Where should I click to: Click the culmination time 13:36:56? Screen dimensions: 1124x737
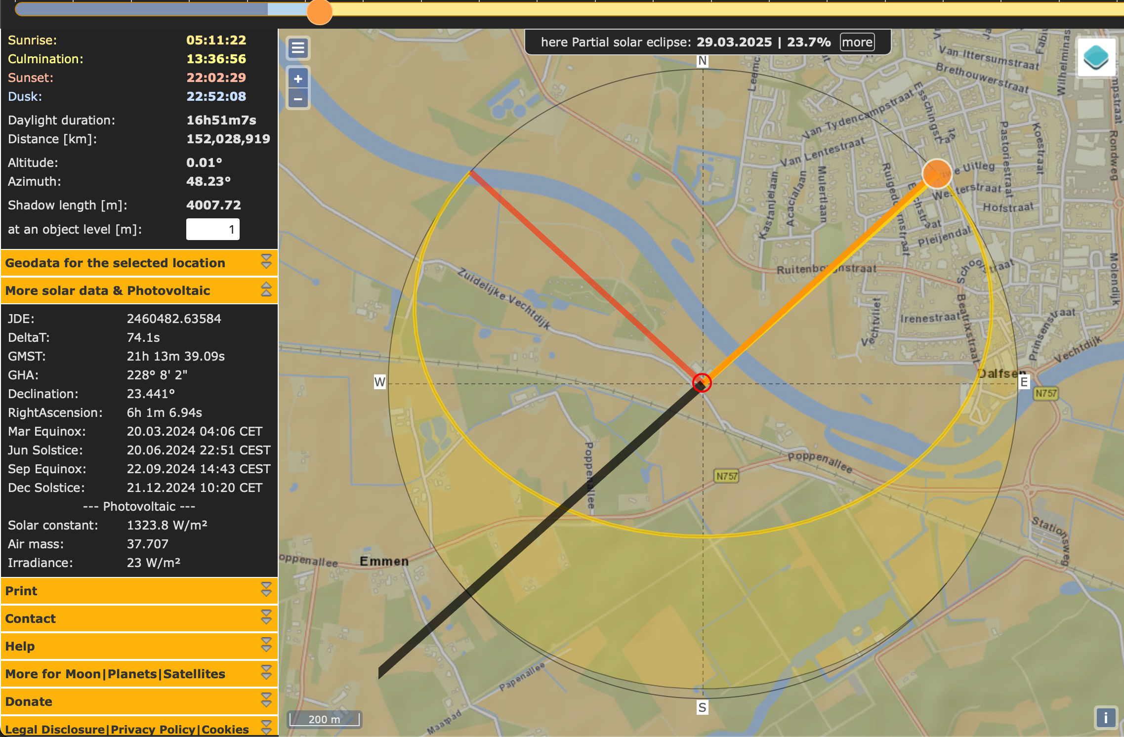click(x=216, y=59)
